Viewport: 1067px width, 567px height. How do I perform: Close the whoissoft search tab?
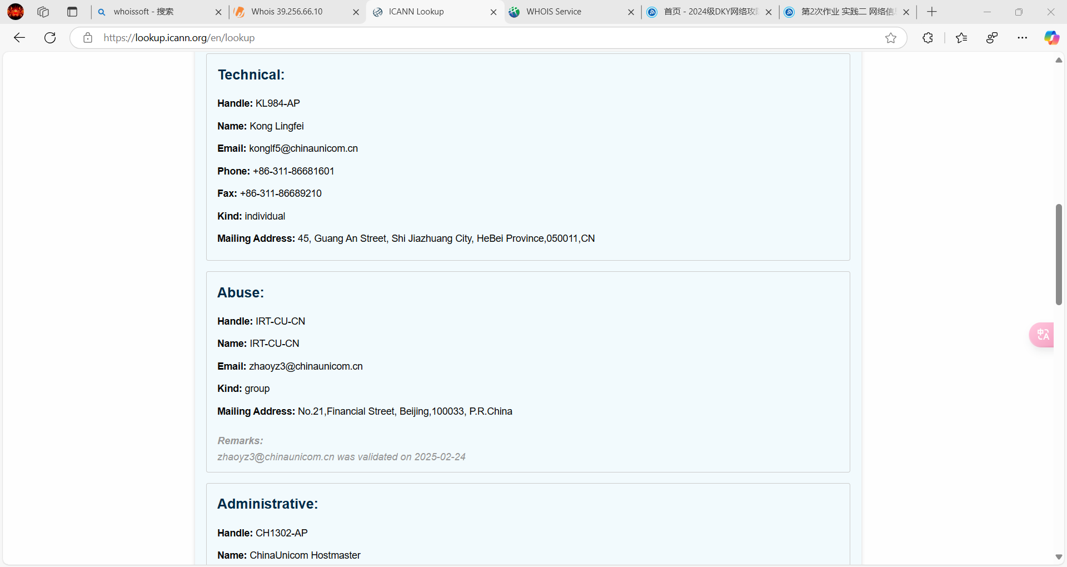218,12
